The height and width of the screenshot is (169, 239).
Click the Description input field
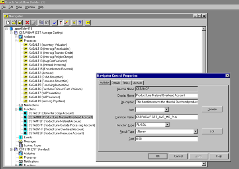(x=167, y=102)
